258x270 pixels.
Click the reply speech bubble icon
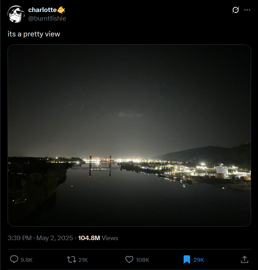[x=14, y=259]
